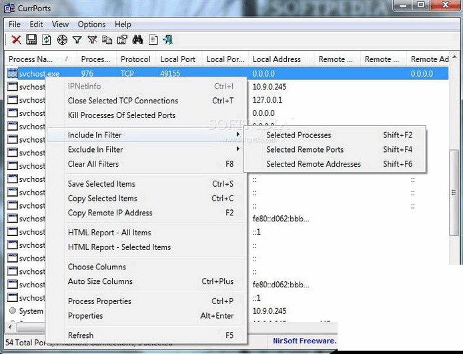Open the NirSoft Freeware link
This screenshot has height=354, width=463.
coord(304,341)
